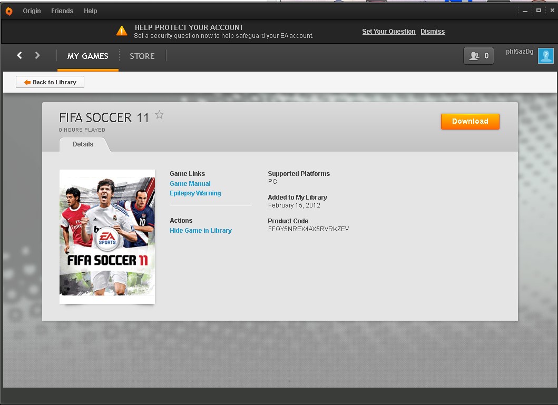Viewport: 558px width, 405px height.
Task: Select the Details tab
Action: [x=83, y=144]
